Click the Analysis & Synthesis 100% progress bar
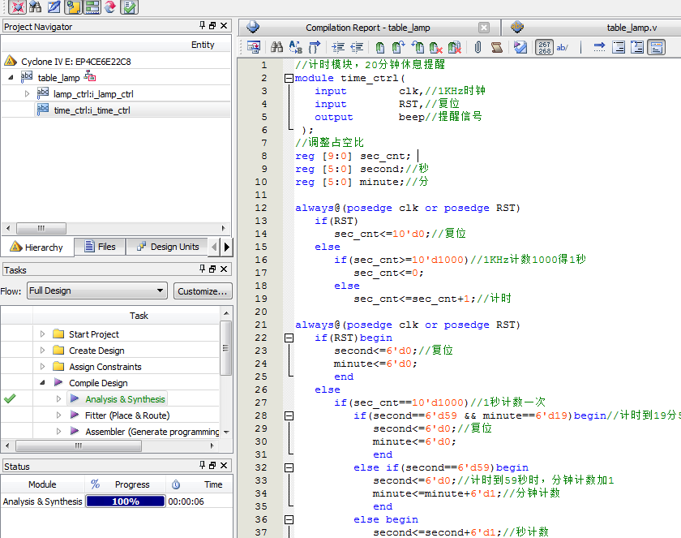Screen dimensions: 681x538 click(126, 501)
